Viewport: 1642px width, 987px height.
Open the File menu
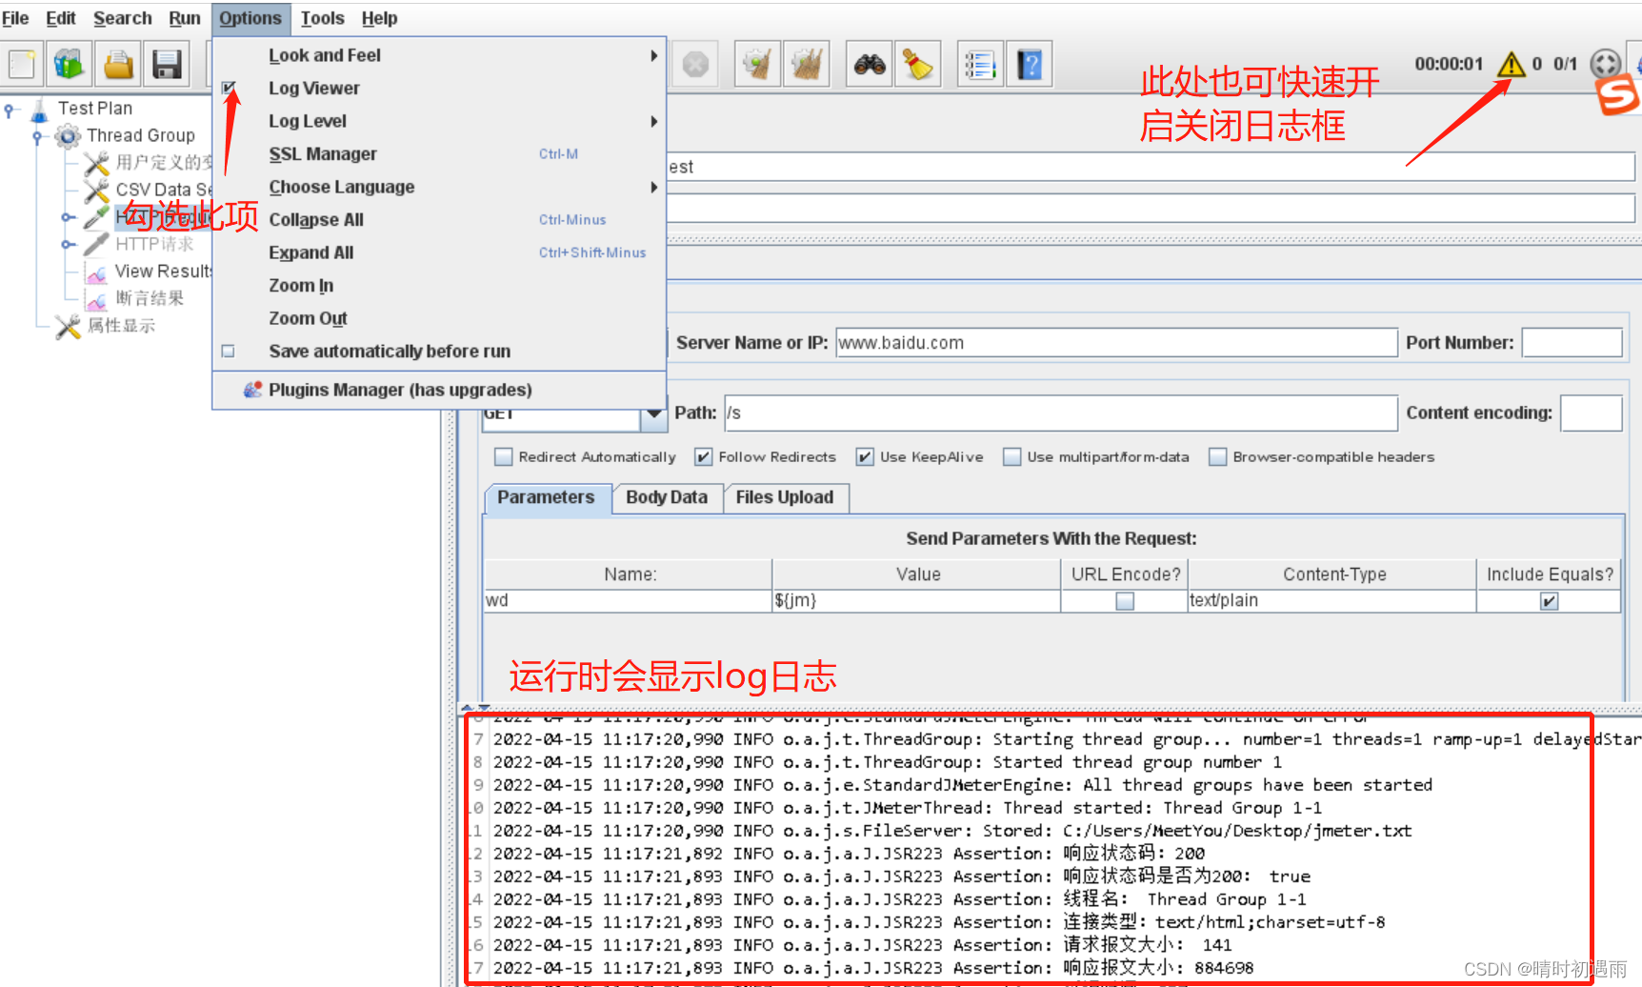pyautogui.click(x=15, y=18)
